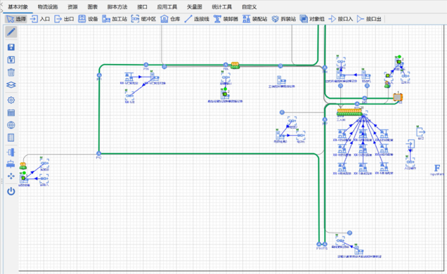
Task: Open the gear settings icon in sidebar
Action: click(x=11, y=100)
